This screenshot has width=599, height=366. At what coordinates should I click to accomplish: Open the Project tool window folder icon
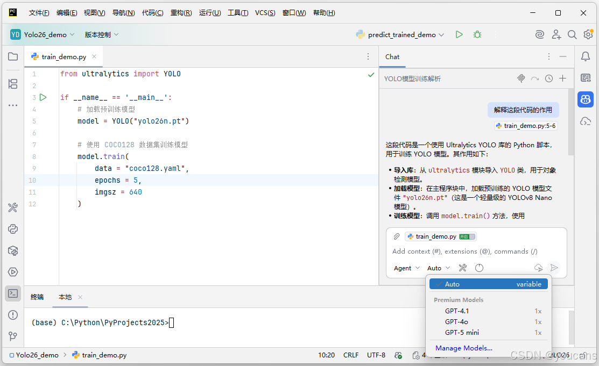tap(13, 56)
